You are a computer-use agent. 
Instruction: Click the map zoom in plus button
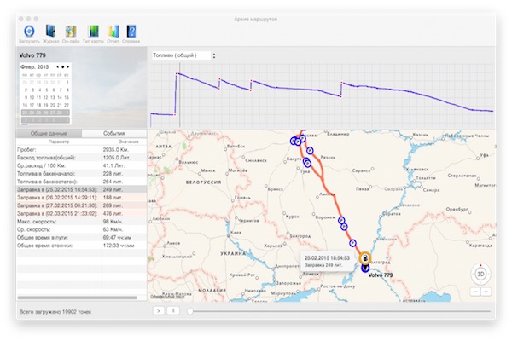[x=486, y=292]
